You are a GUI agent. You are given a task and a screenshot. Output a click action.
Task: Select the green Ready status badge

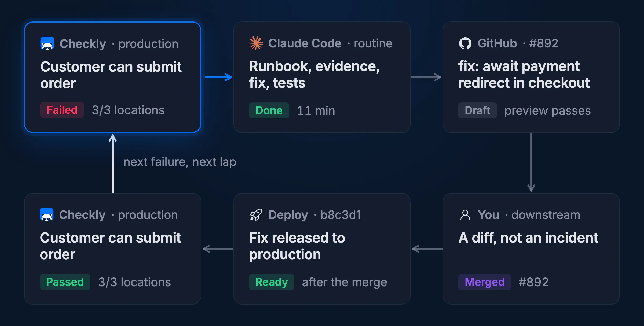(272, 282)
